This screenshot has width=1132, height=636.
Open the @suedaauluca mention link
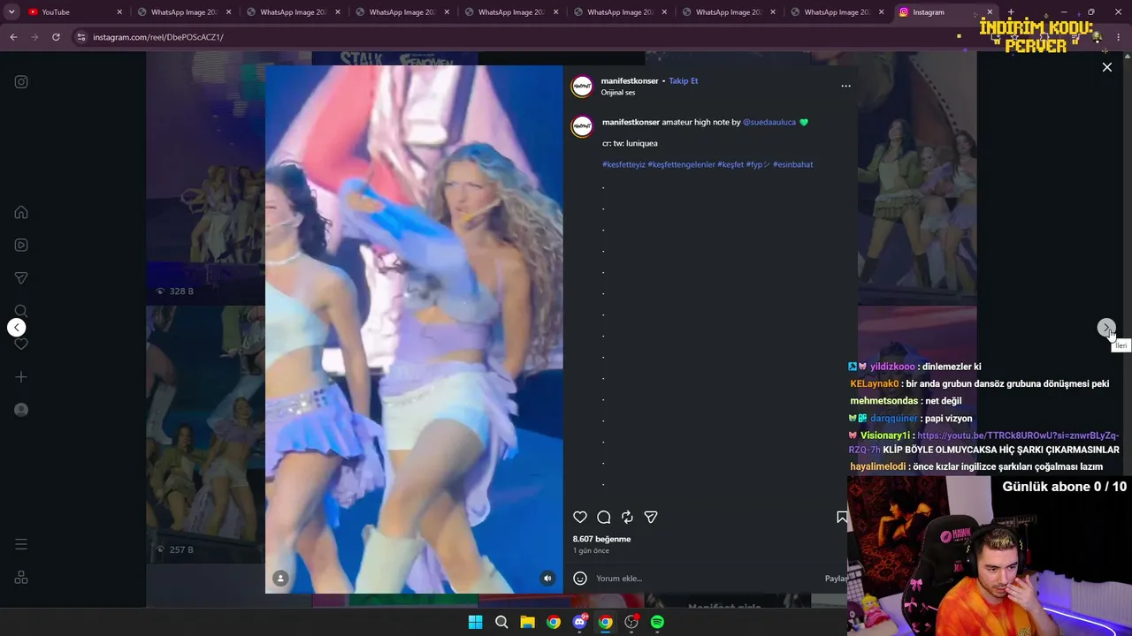769,122
